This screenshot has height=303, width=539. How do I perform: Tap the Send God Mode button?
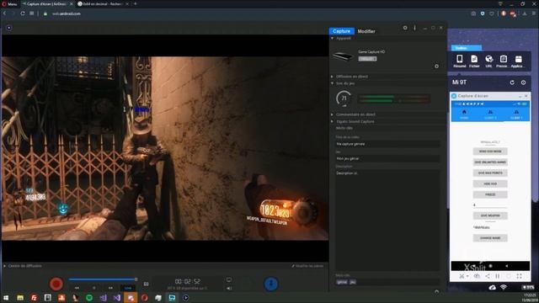[x=490, y=151]
